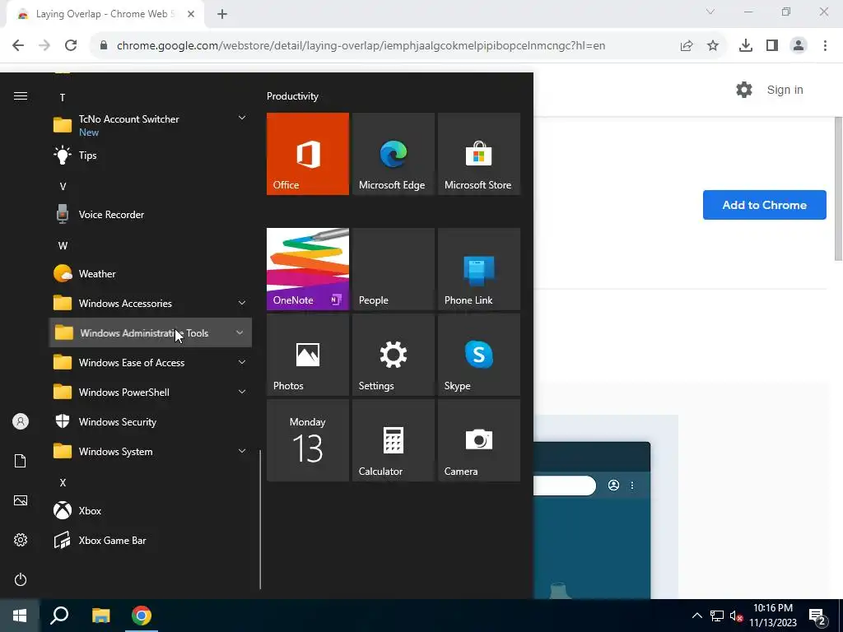The height and width of the screenshot is (632, 843).
Task: Launch Voice Recorder from app list
Action: [151, 215]
